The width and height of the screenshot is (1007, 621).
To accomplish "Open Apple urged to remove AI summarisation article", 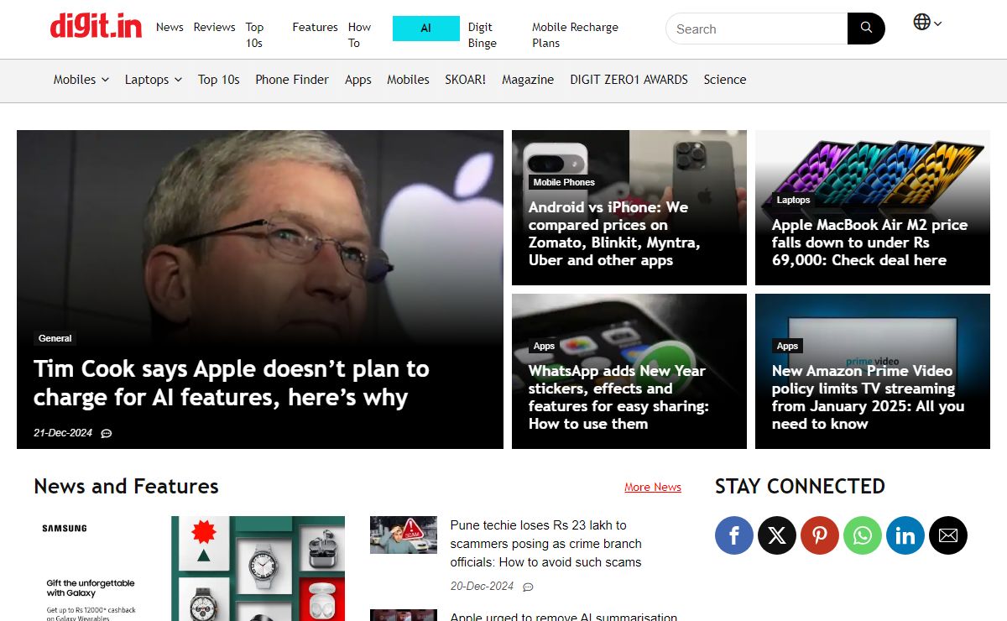I will click(564, 617).
